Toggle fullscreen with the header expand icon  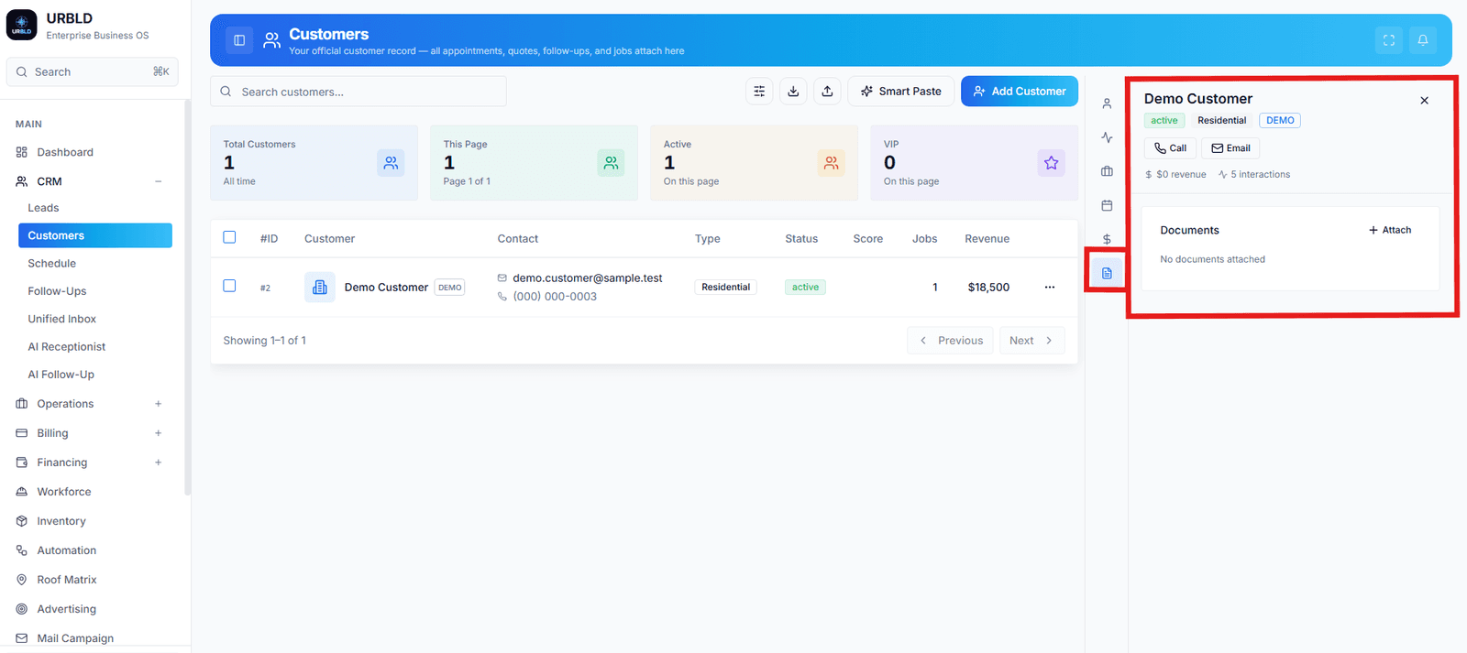[1389, 40]
